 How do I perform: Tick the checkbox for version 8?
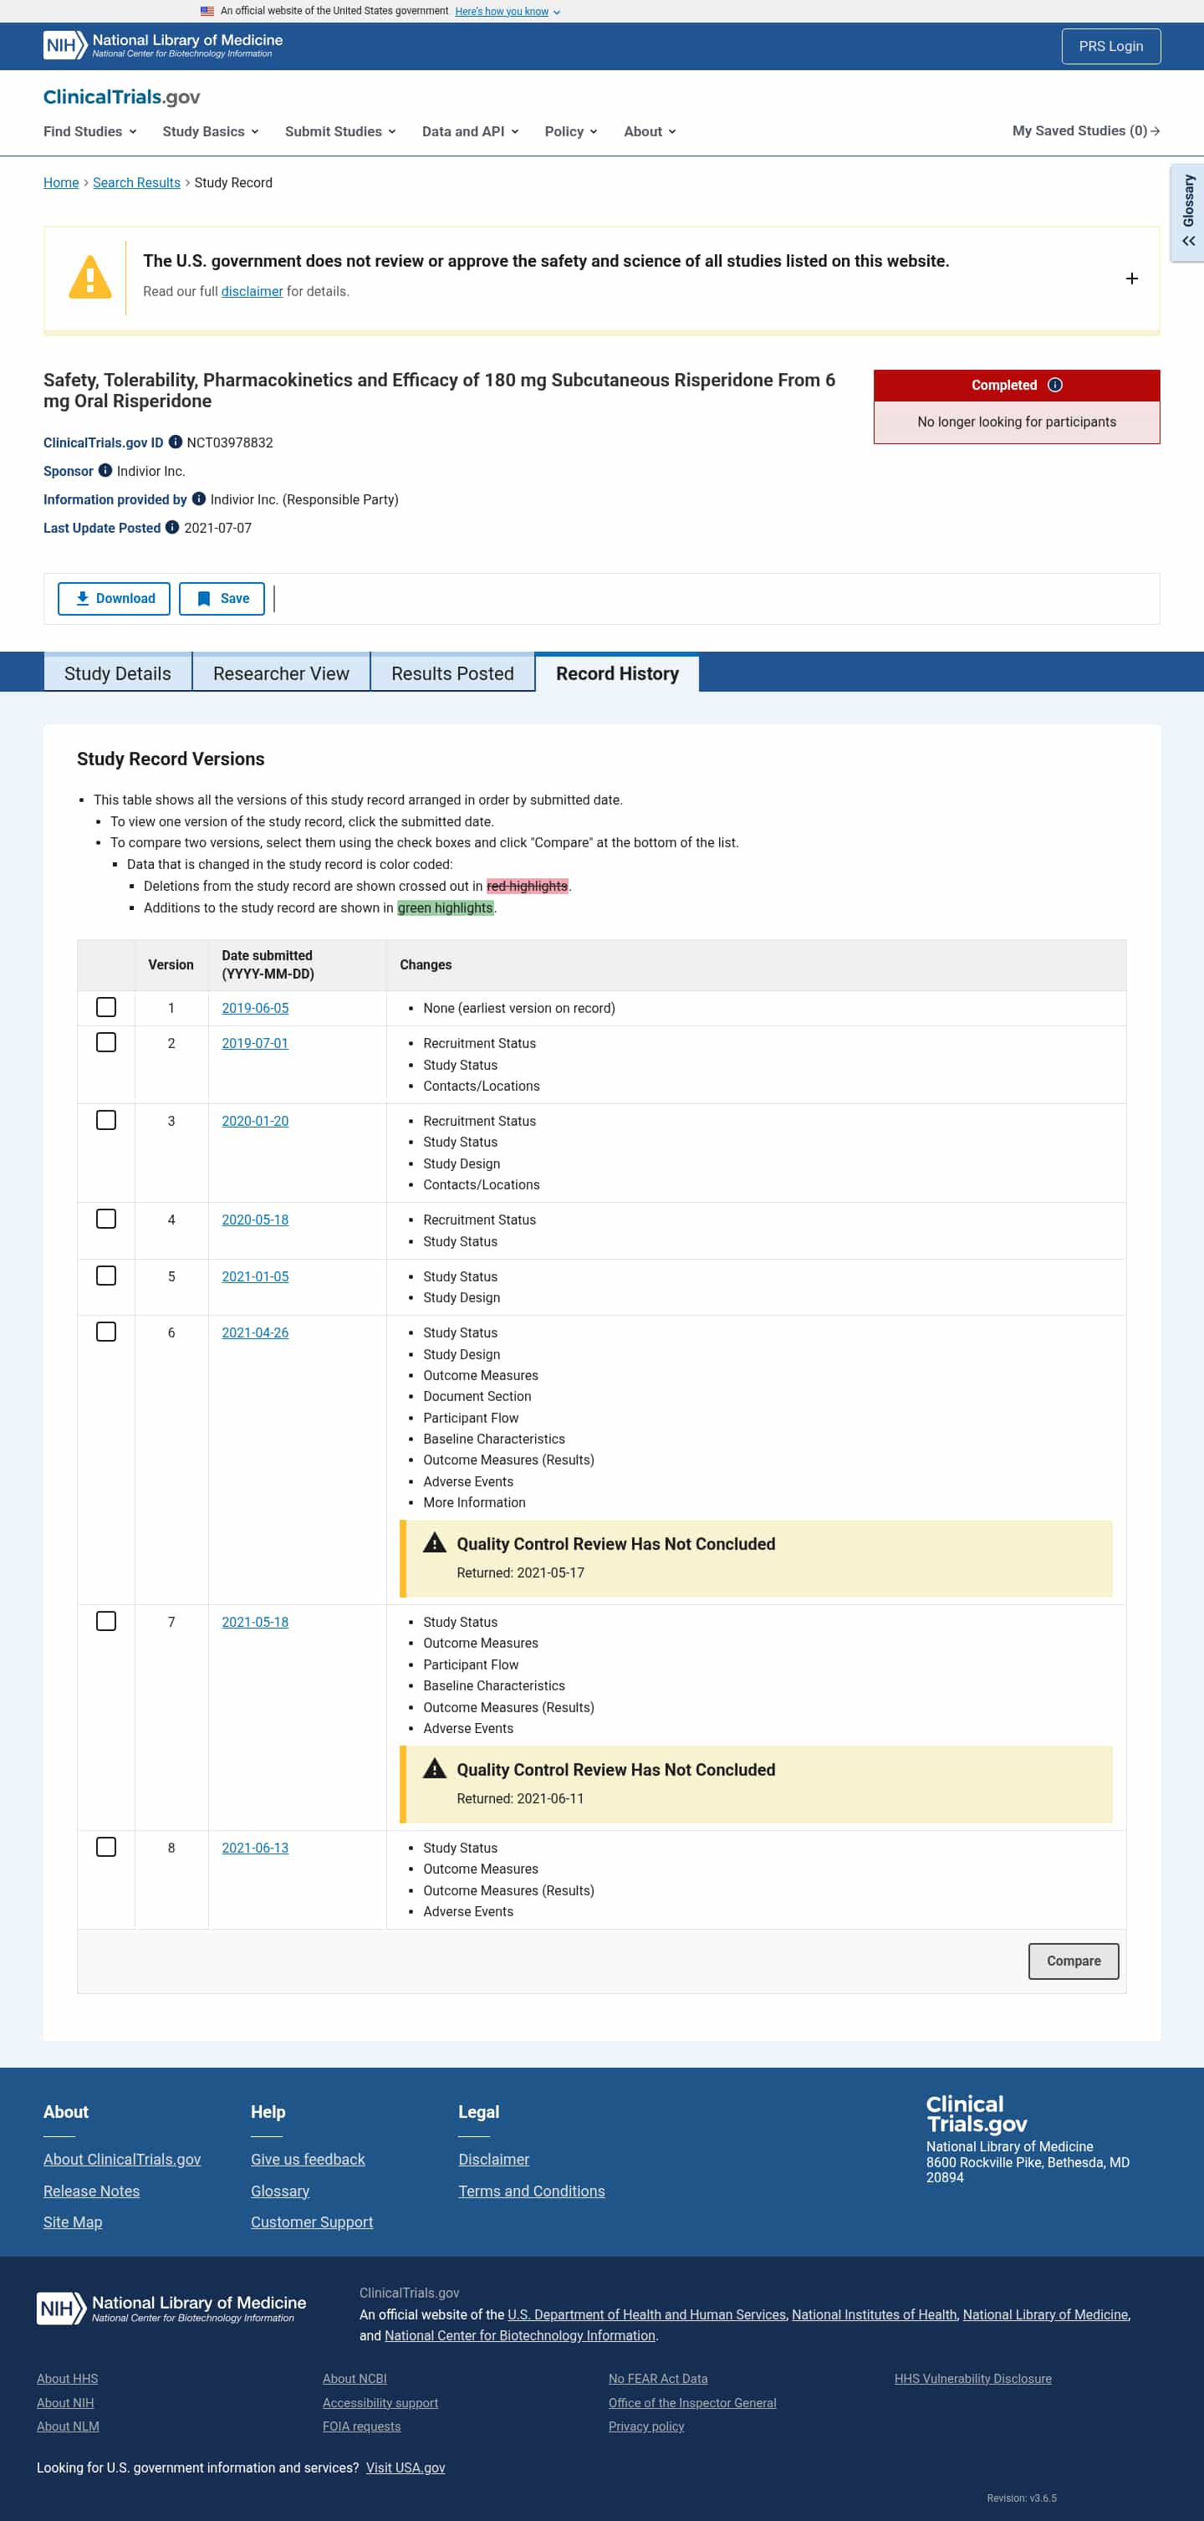pos(107,1847)
